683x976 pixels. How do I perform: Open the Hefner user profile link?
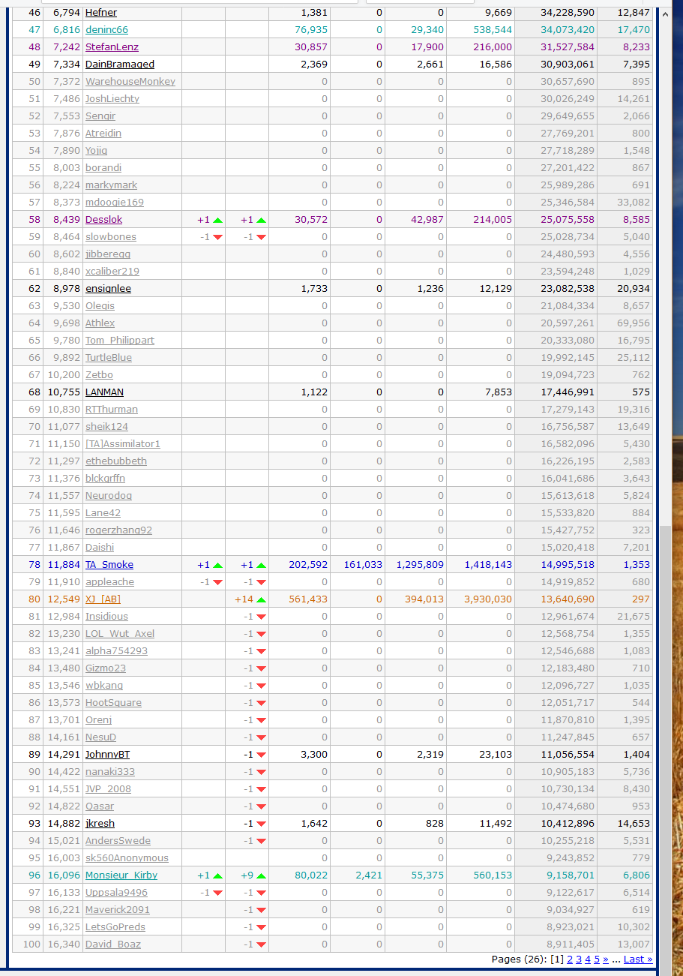pos(101,13)
